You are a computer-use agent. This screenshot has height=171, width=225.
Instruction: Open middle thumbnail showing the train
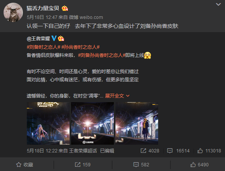(92, 123)
